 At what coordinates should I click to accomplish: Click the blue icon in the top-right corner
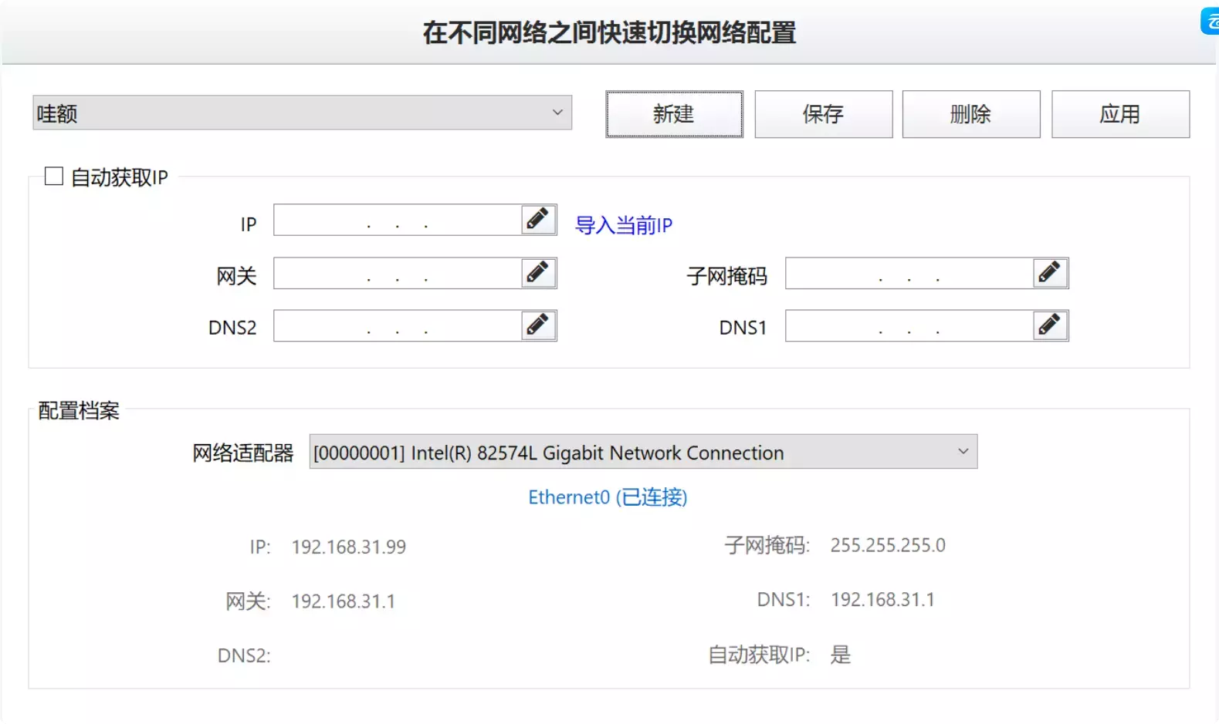point(1211,21)
